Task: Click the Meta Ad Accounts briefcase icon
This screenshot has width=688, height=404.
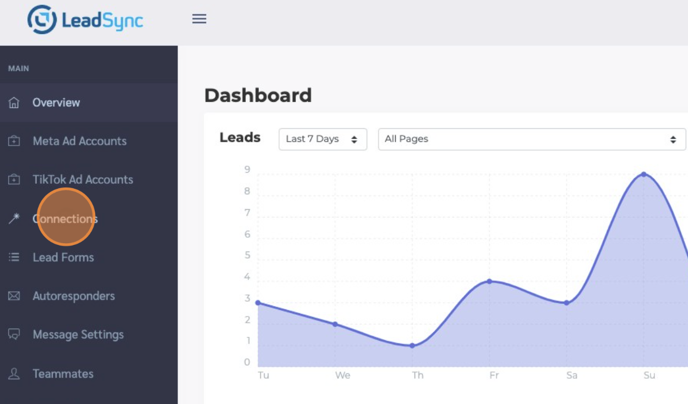Action: pyautogui.click(x=14, y=141)
